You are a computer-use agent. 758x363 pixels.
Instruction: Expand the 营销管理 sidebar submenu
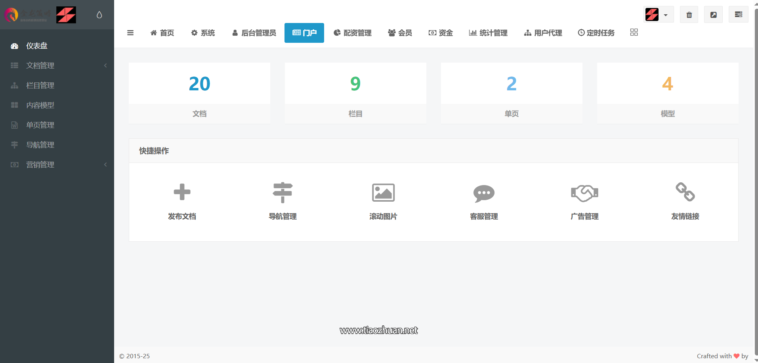coord(40,164)
